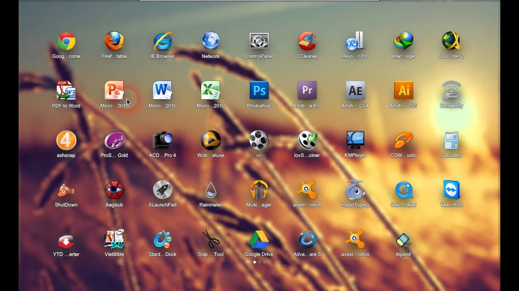Image resolution: width=519 pixels, height=291 pixels.
Task: Switch to the third launchpad page dot
Action: [264, 262]
